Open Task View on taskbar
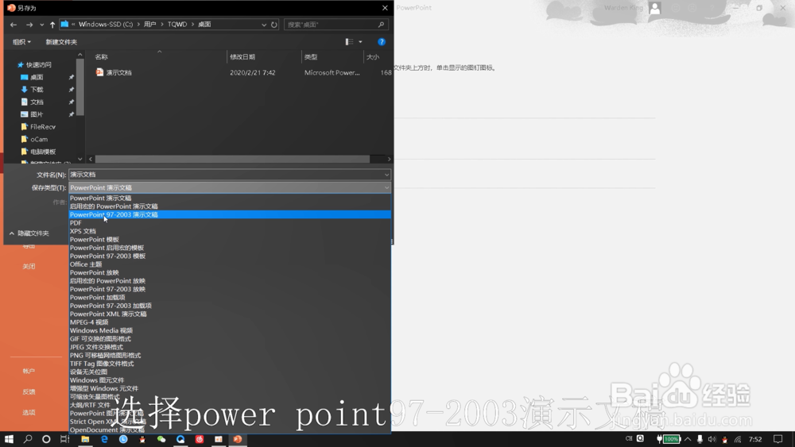 (x=64, y=439)
